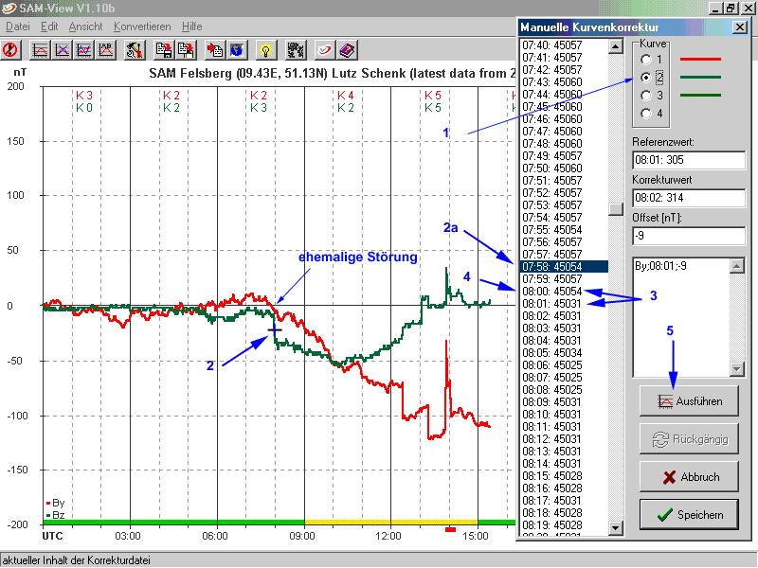The height and width of the screenshot is (568, 758).
Task: Click the yellow light bulb icon
Action: [265, 50]
